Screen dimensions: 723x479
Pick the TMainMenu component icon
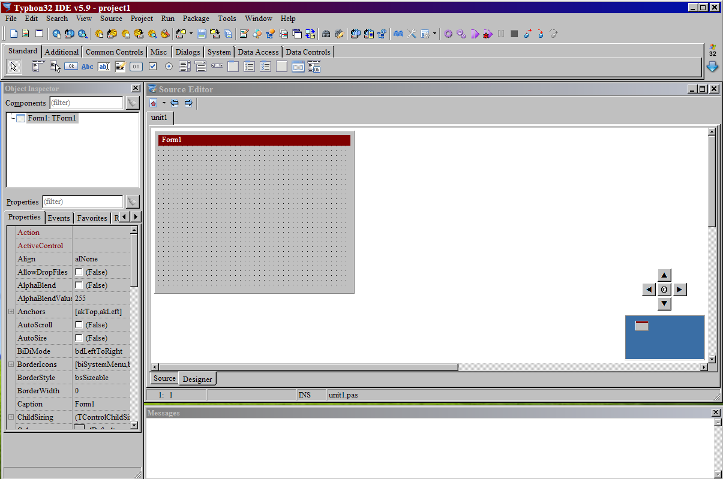click(x=38, y=67)
